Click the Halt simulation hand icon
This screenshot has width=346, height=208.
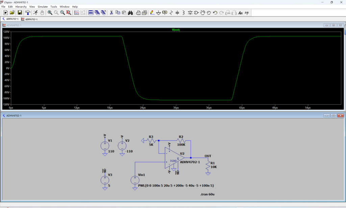tap(42, 13)
